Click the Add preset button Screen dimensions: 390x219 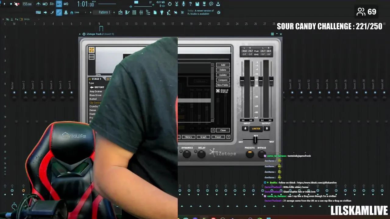click(x=223, y=65)
